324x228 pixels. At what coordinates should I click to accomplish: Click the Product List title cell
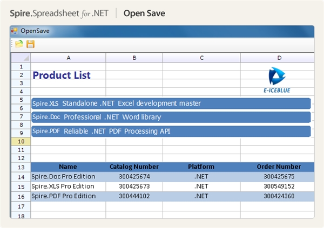(62, 75)
